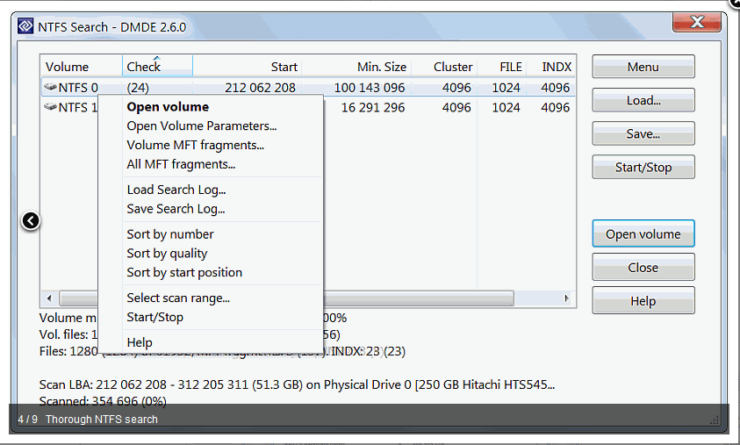This screenshot has width=740, height=445.
Task: Click the (24) check value
Action: tap(138, 88)
